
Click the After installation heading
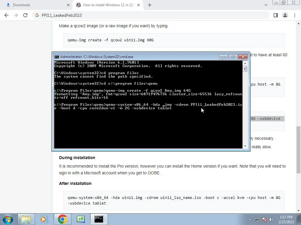click(75, 183)
